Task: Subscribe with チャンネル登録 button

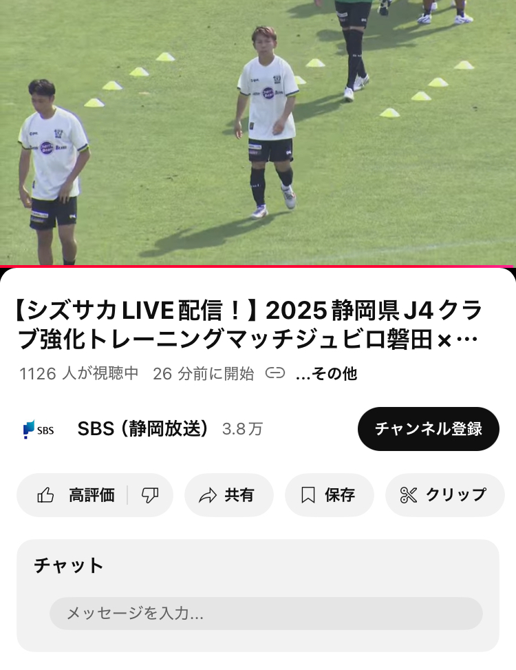Action: tap(429, 429)
